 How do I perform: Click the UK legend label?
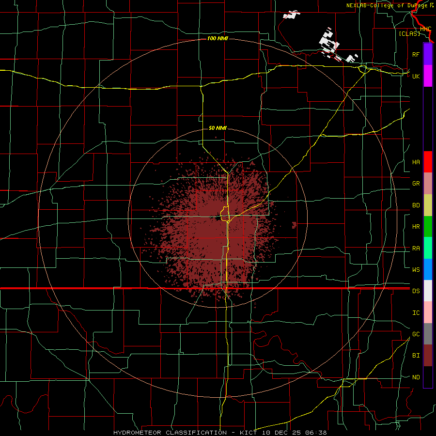(x=416, y=76)
